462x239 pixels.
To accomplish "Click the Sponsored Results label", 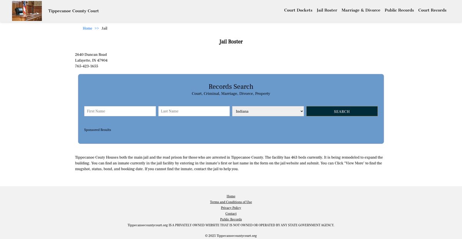I will tap(97, 130).
